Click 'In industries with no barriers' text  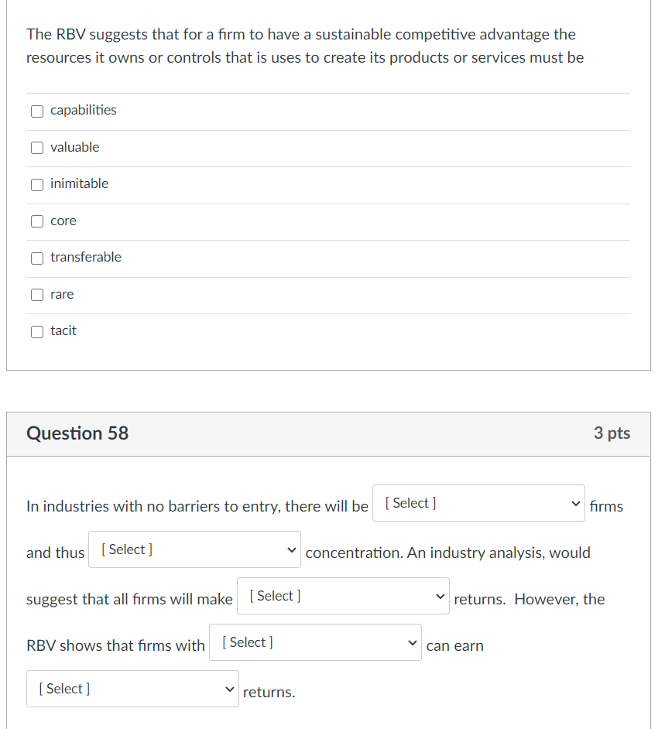click(x=124, y=507)
